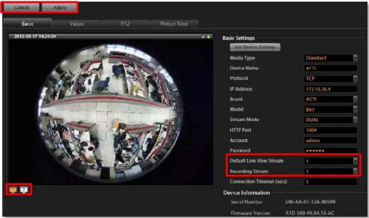Click the timestamp 2013-09-17 14:24:04
Image resolution: width=369 pixels, height=218 pixels.
pyautogui.click(x=35, y=36)
